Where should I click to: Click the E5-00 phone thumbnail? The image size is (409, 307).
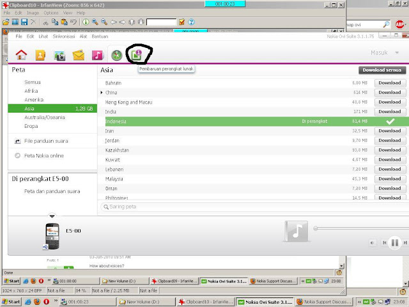point(52,236)
